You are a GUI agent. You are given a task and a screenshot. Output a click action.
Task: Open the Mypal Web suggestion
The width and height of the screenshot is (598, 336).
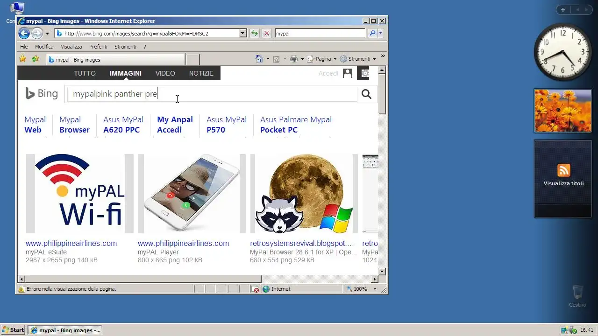35,125
